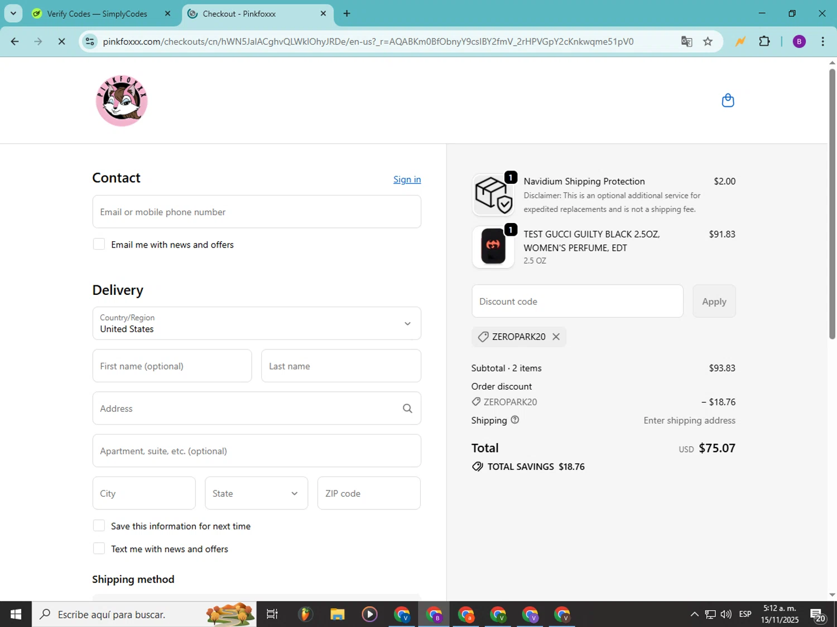Open Task View in taskbar

272,614
